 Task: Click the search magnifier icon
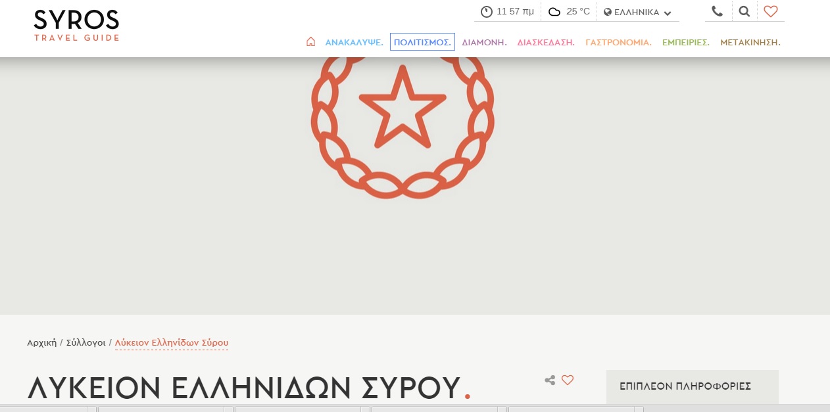pos(744,11)
